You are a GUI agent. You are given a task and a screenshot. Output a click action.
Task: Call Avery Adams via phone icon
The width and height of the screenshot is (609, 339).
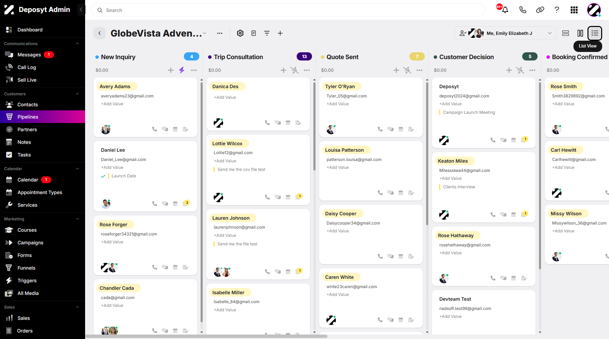(154, 129)
